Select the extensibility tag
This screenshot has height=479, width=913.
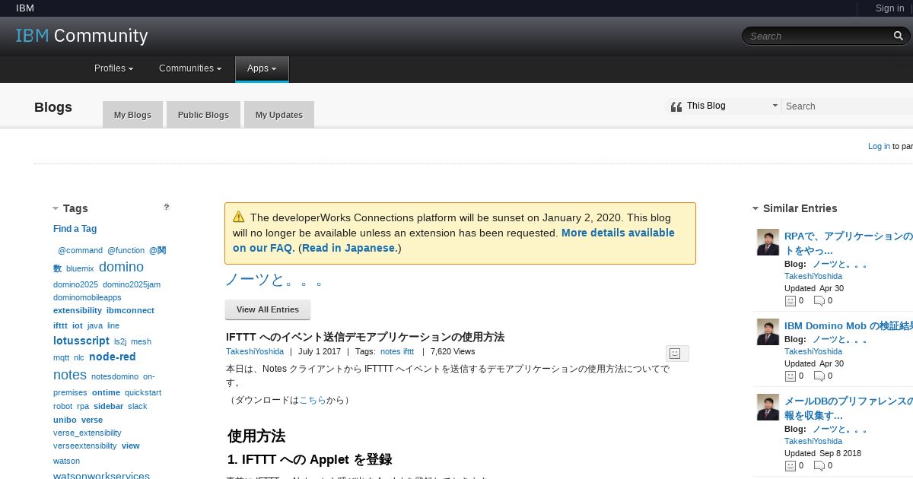click(x=78, y=310)
